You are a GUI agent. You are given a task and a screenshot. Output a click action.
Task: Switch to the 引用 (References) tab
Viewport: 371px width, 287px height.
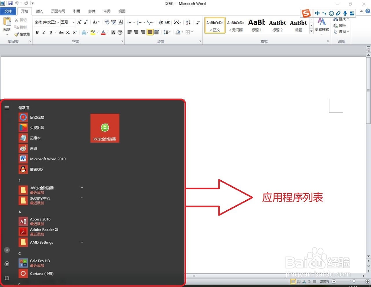pos(76,11)
